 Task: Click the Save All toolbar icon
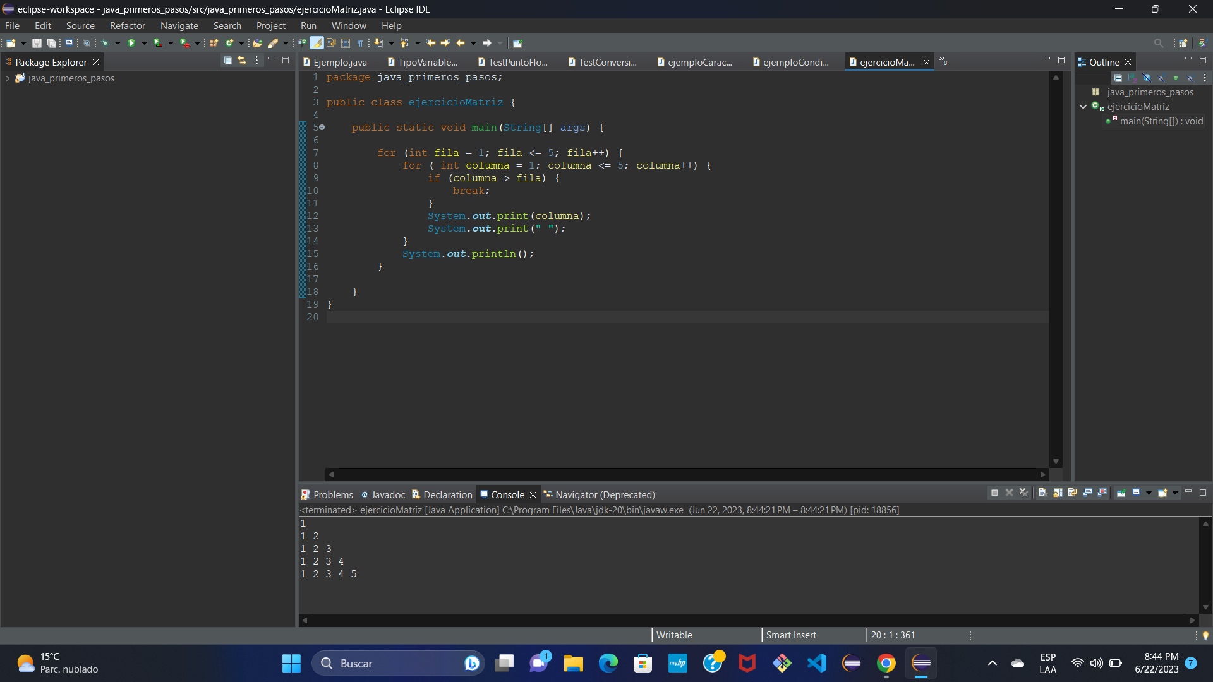51,43
